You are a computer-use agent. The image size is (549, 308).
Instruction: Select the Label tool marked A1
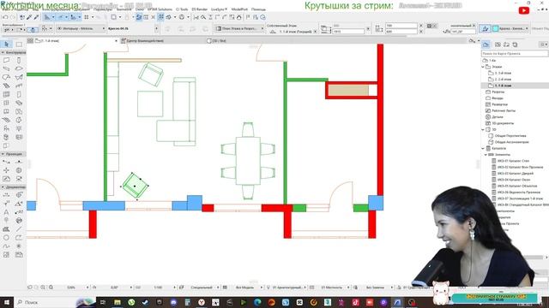[x=19, y=212]
